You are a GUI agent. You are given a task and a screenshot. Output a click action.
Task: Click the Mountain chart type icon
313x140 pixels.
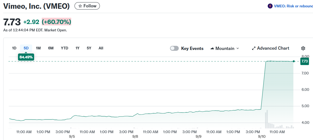point(212,48)
